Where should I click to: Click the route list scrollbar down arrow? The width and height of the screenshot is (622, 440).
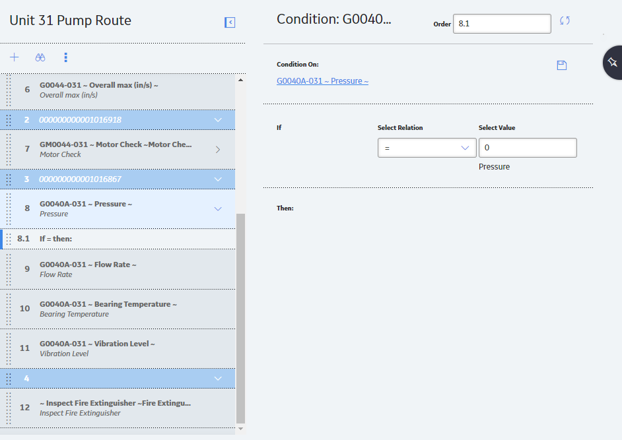coord(240,429)
